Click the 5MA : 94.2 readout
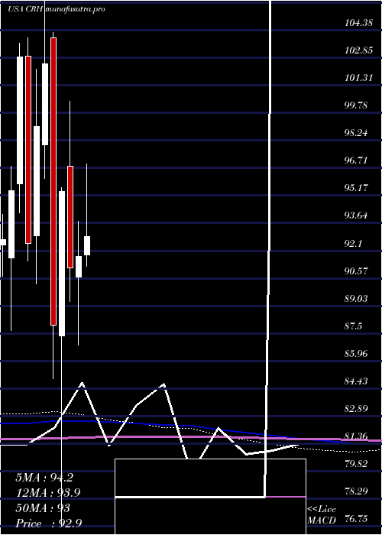The image size is (382, 535). [x=44, y=478]
